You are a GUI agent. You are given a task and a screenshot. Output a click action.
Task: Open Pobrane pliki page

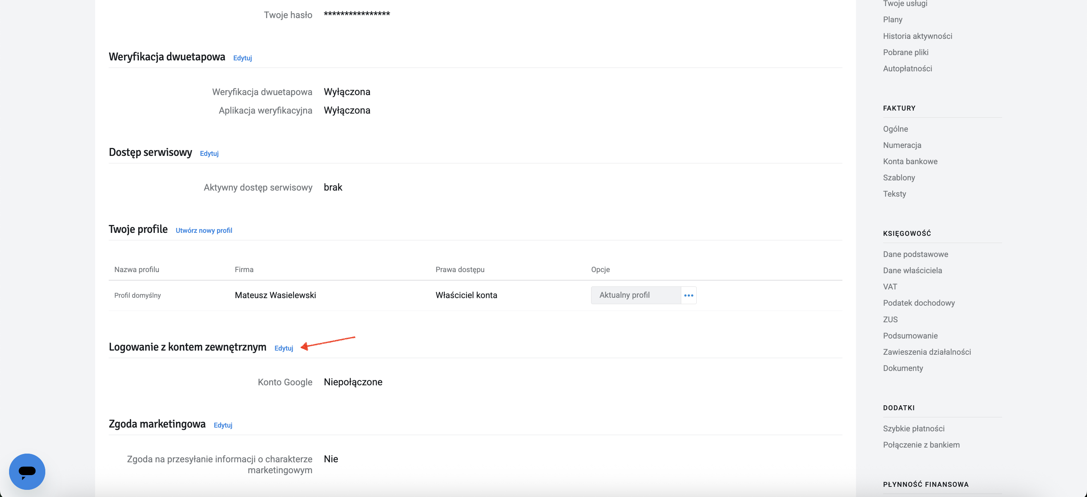point(905,52)
